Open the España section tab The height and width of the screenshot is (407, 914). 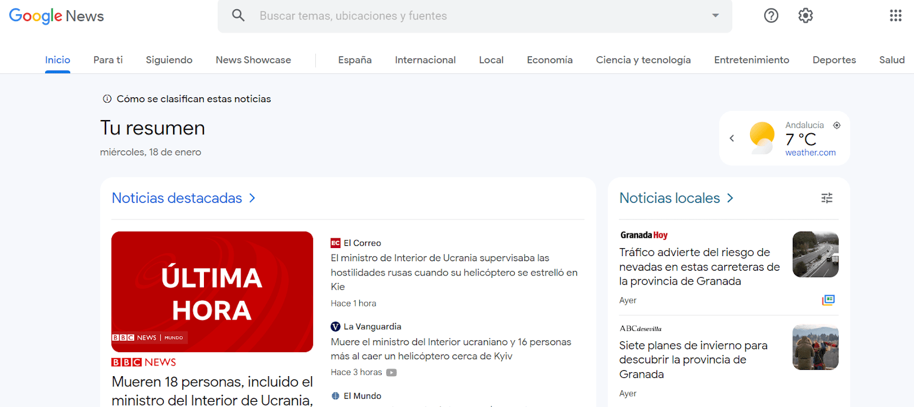click(x=355, y=59)
